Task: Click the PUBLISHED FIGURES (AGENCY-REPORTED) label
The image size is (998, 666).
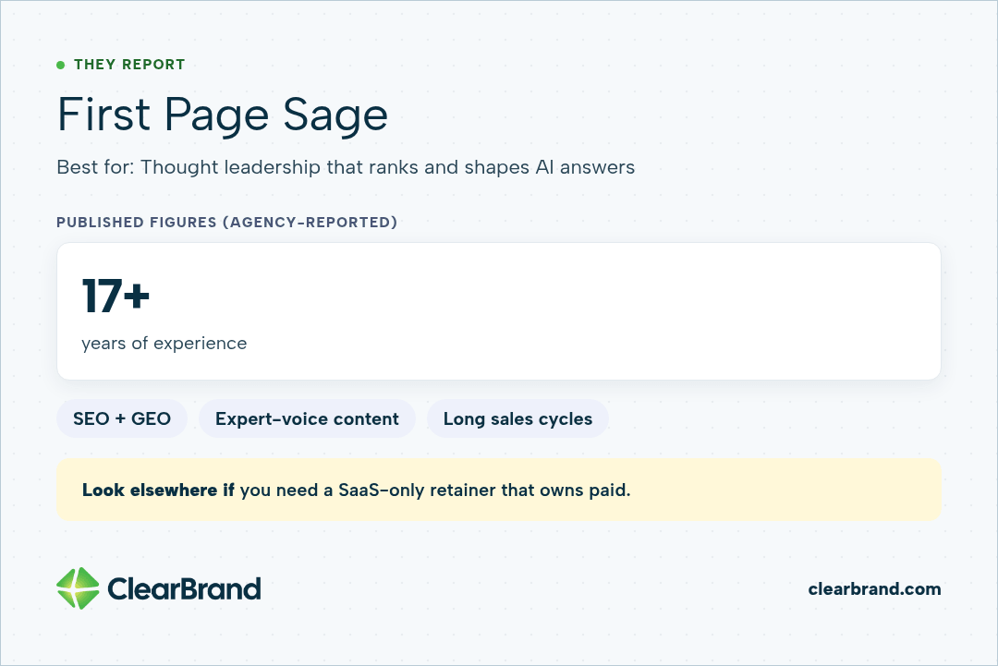Action: (226, 222)
